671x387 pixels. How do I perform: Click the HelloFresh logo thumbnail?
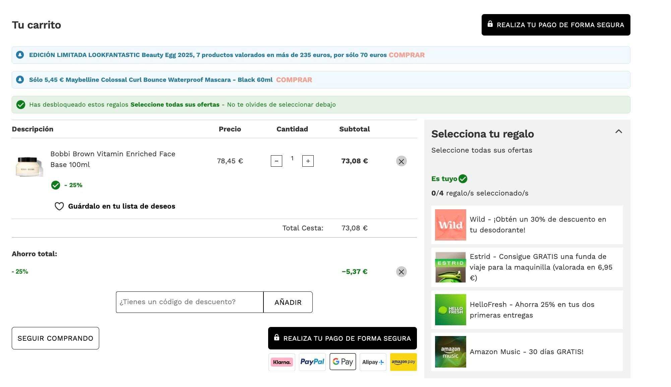coord(450,310)
